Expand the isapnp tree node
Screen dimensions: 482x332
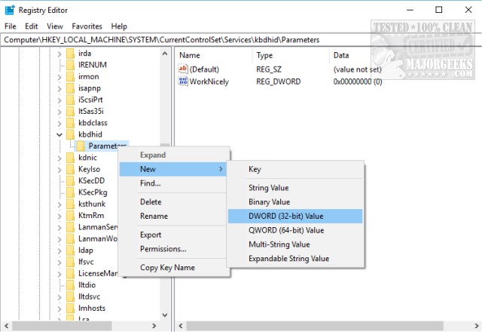[x=59, y=89]
